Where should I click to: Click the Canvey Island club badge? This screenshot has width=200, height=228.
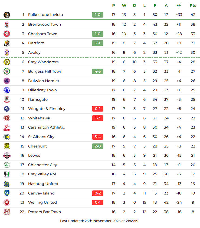tap(7, 193)
